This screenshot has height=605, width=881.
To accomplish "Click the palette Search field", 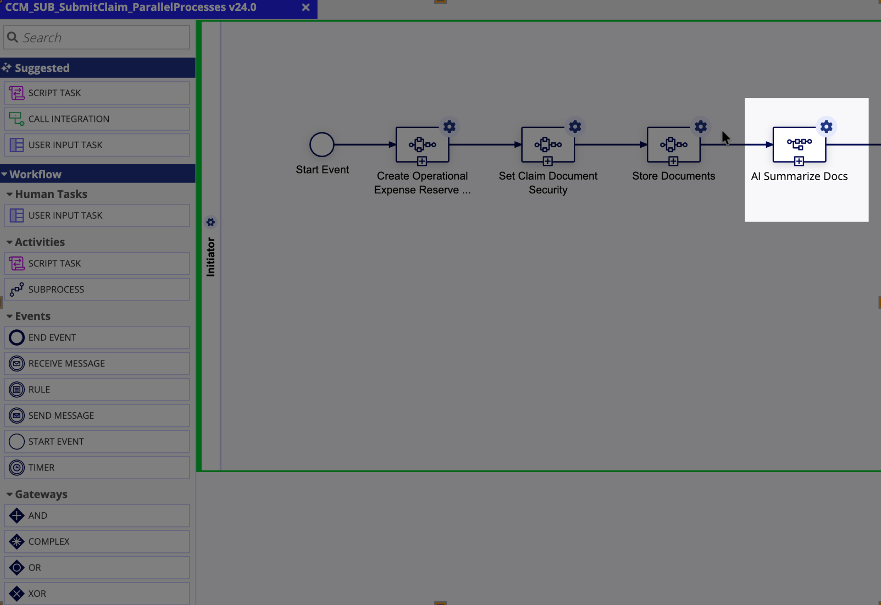I will (x=97, y=38).
